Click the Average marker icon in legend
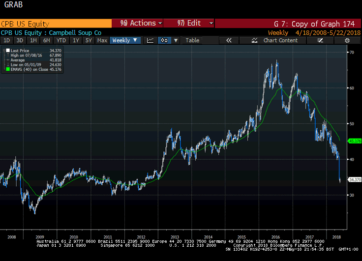362x261 pixels. click(8, 60)
